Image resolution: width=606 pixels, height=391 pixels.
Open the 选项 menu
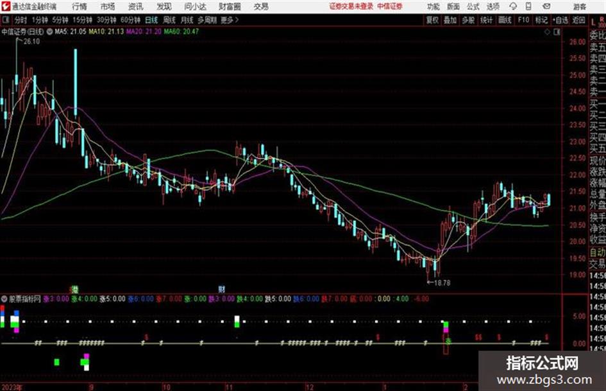tap(492, 6)
